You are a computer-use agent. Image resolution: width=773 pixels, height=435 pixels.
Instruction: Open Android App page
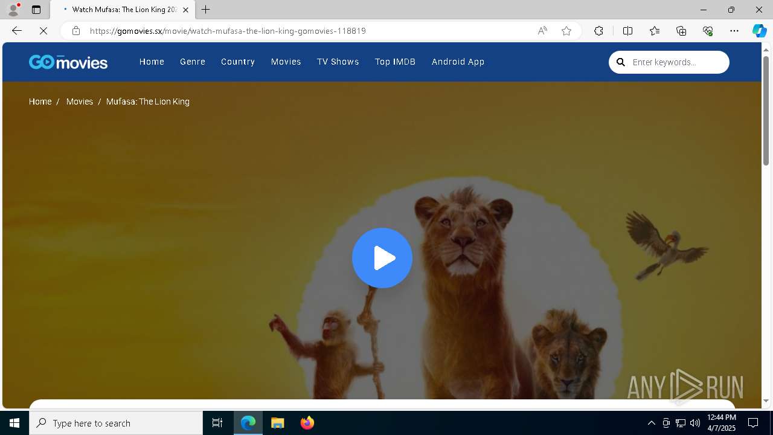pyautogui.click(x=458, y=62)
